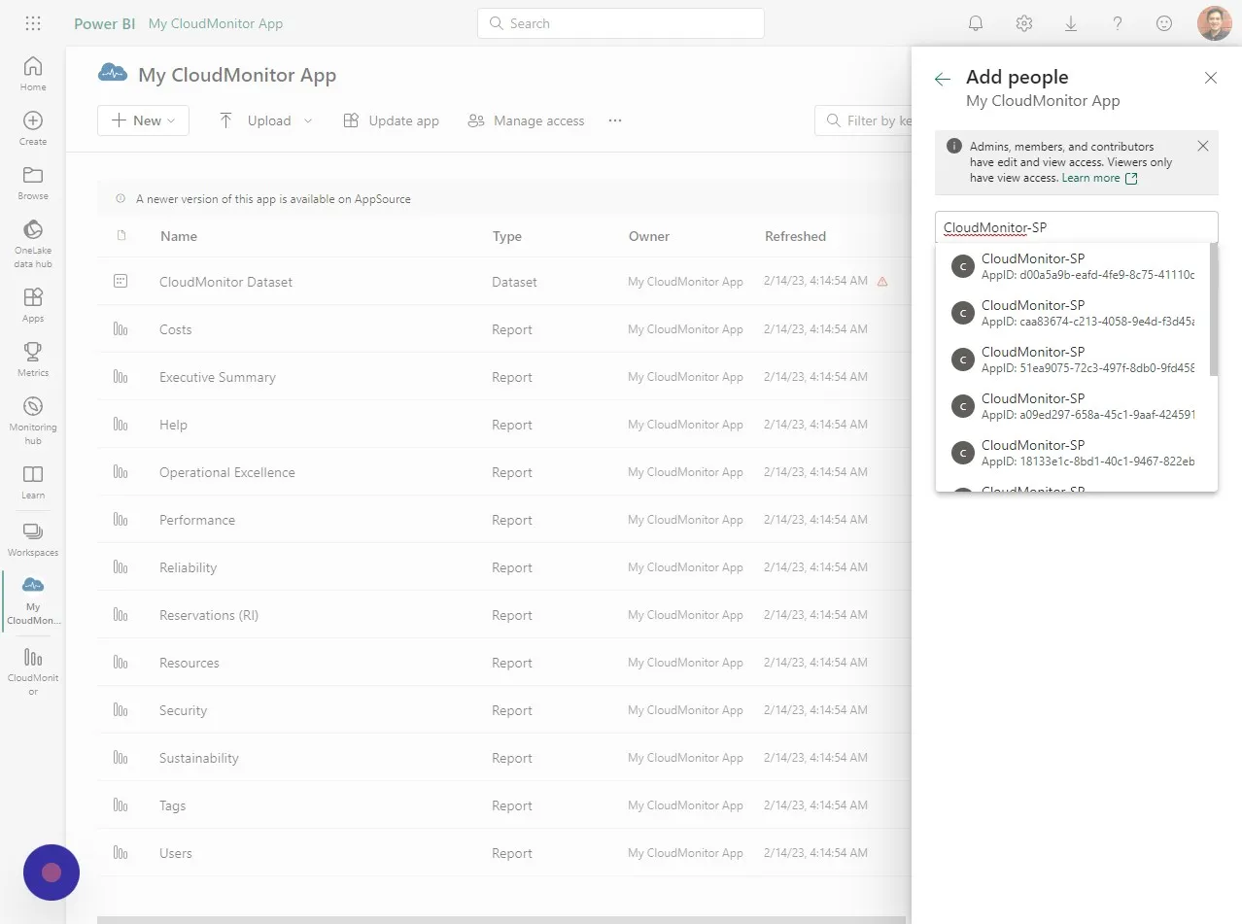Image resolution: width=1242 pixels, height=924 pixels.
Task: Open Apps in left navigation
Action: [x=33, y=305]
